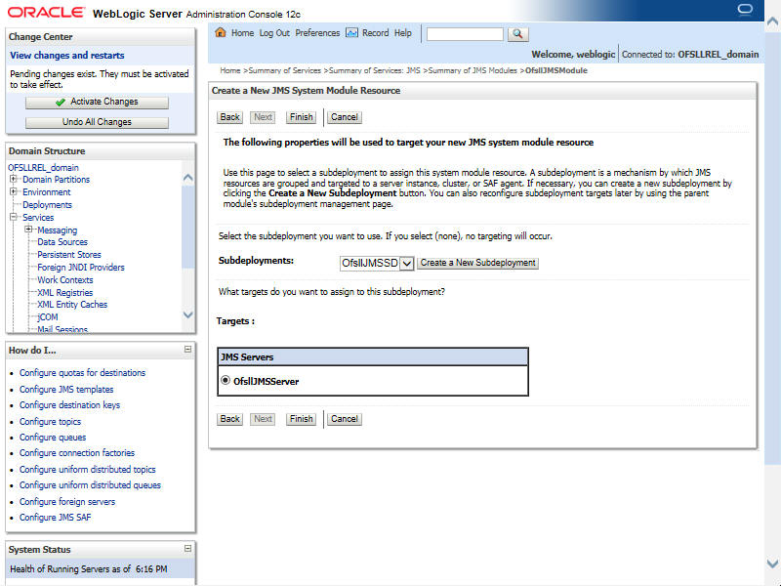Click the Domain Structure scroll-up arrow
Viewport: 781px width, 586px height.
pos(187,178)
